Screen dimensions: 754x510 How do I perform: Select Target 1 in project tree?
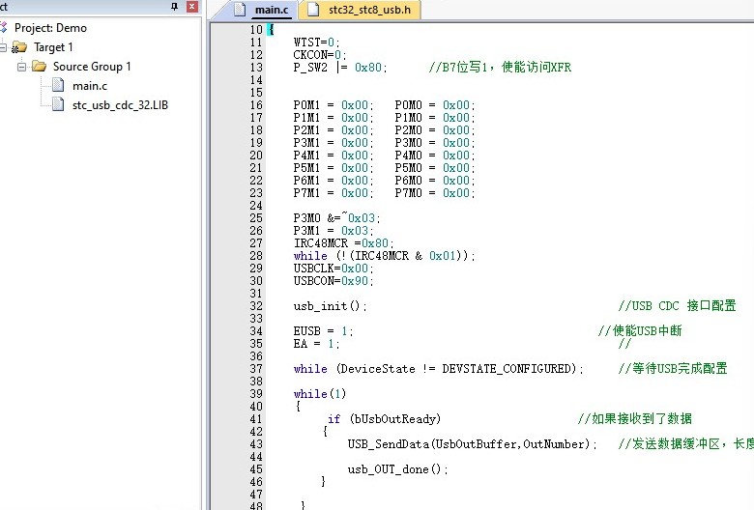click(x=53, y=47)
